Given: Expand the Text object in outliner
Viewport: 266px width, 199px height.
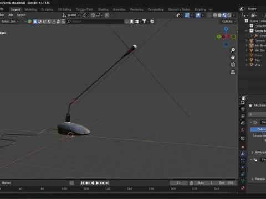Looking at the screenshot, I should click(x=247, y=60).
